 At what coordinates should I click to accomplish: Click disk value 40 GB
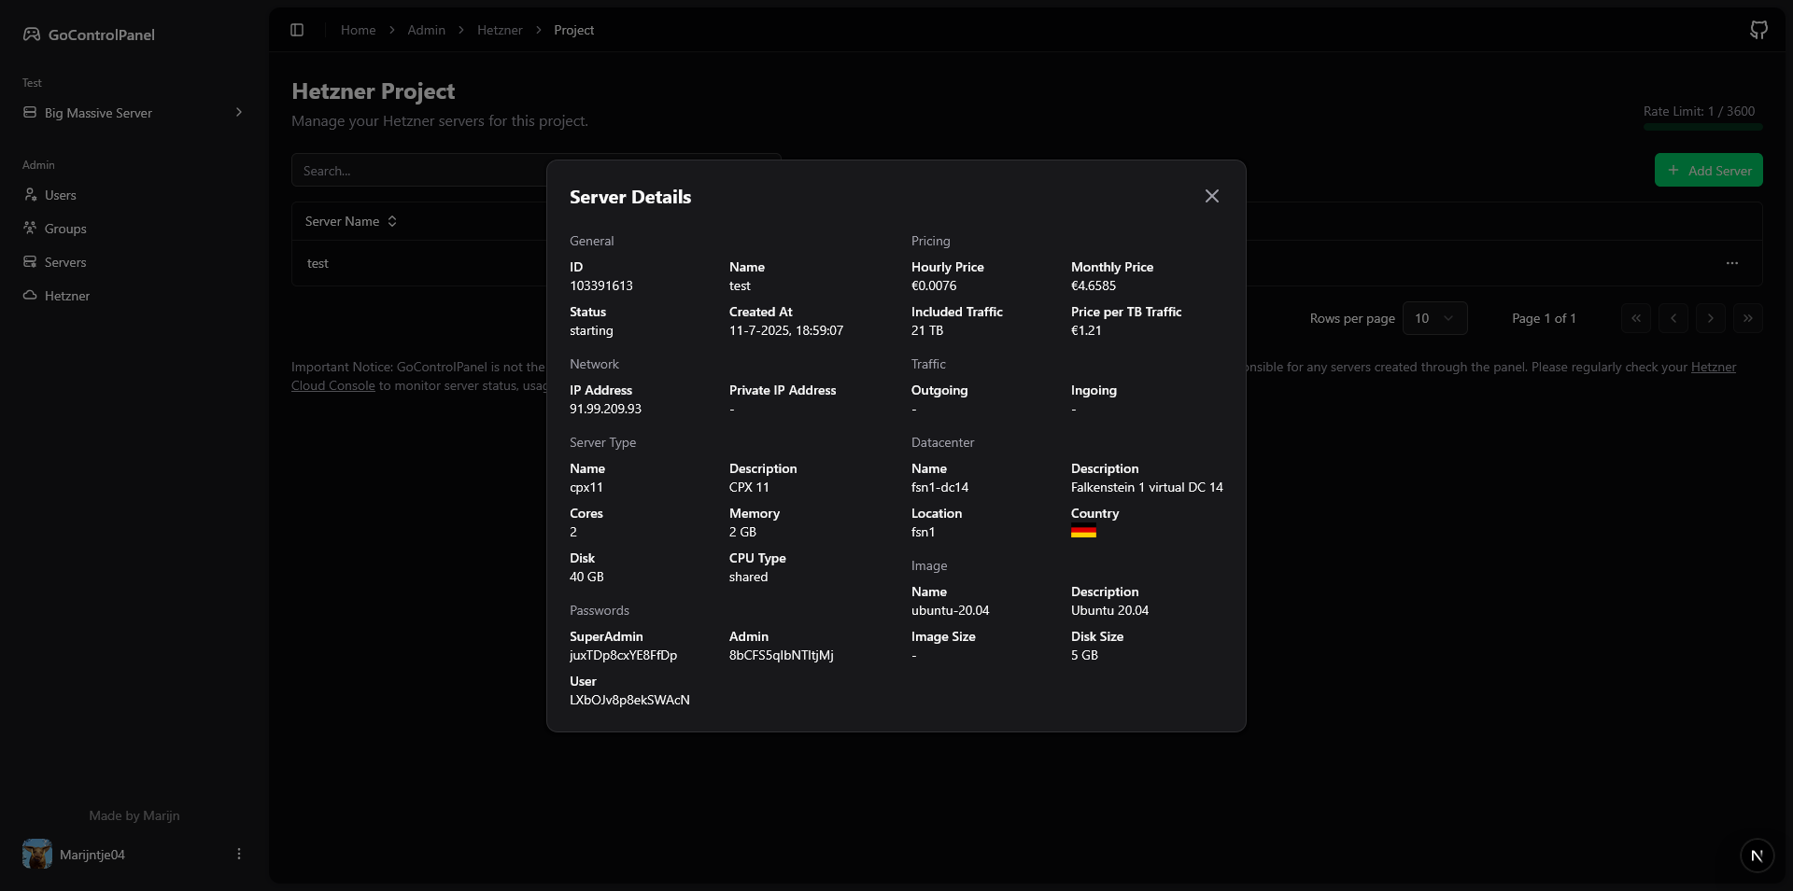586,577
